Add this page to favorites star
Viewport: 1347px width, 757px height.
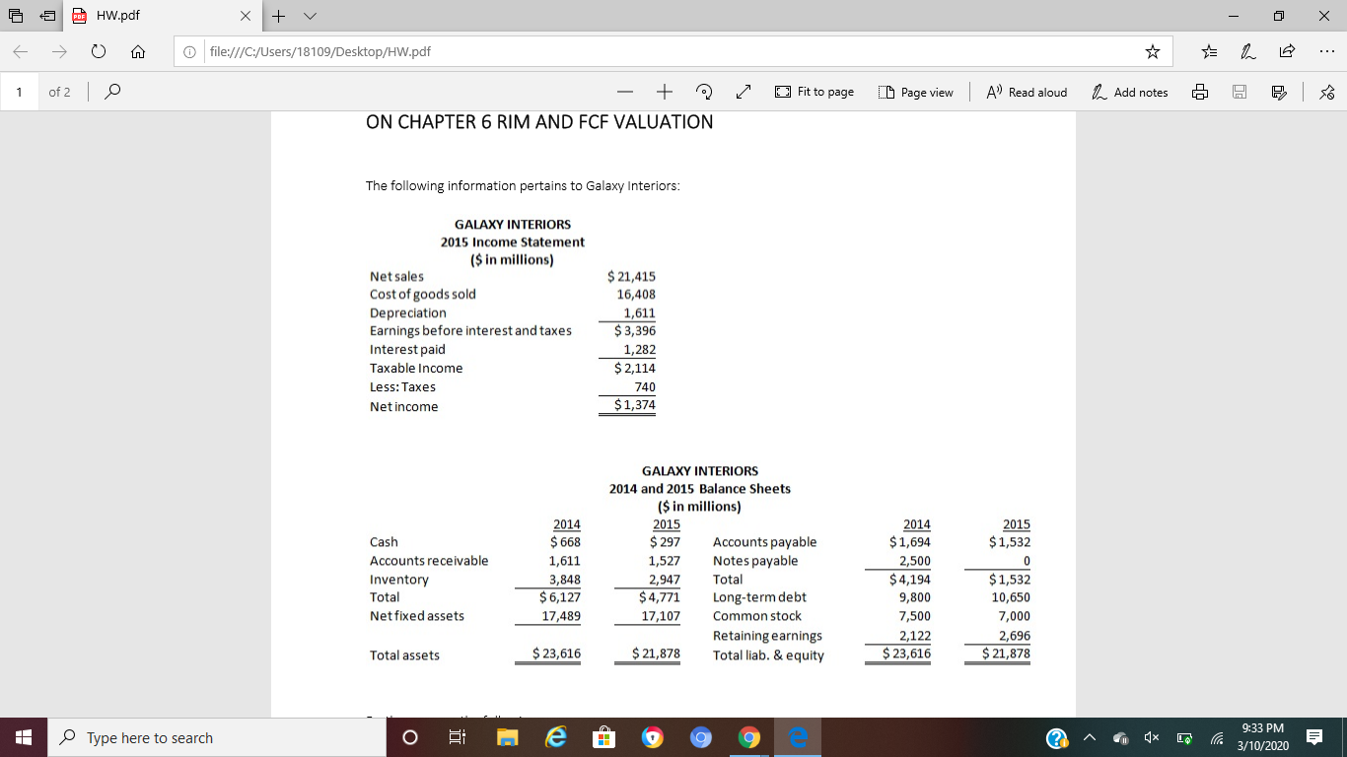pos(1151,52)
